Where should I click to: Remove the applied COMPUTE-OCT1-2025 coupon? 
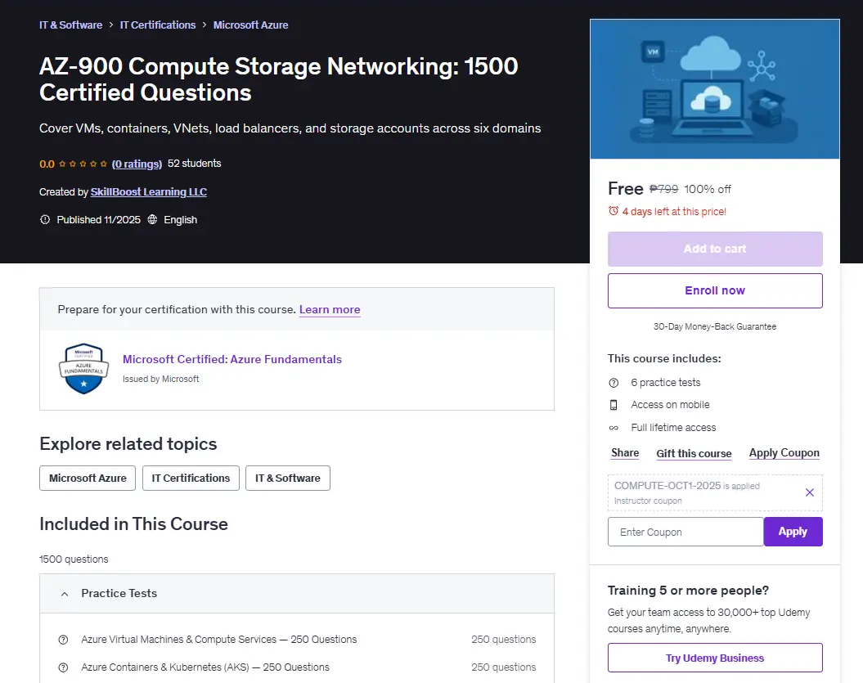[x=810, y=492]
